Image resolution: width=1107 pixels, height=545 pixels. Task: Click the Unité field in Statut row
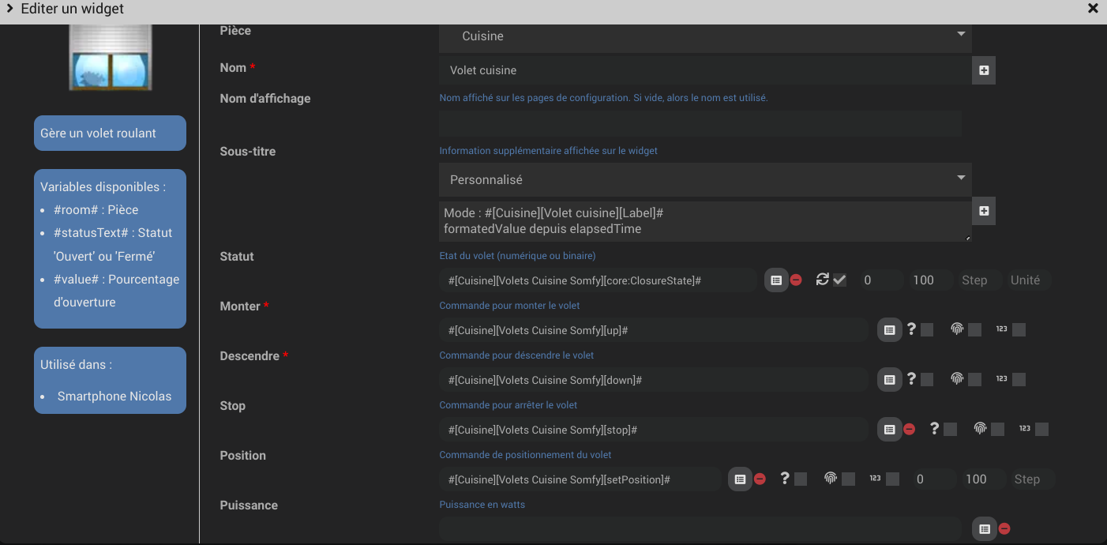click(x=1029, y=280)
